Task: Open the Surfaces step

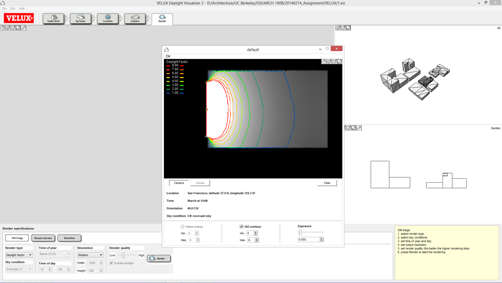Action: tap(80, 19)
